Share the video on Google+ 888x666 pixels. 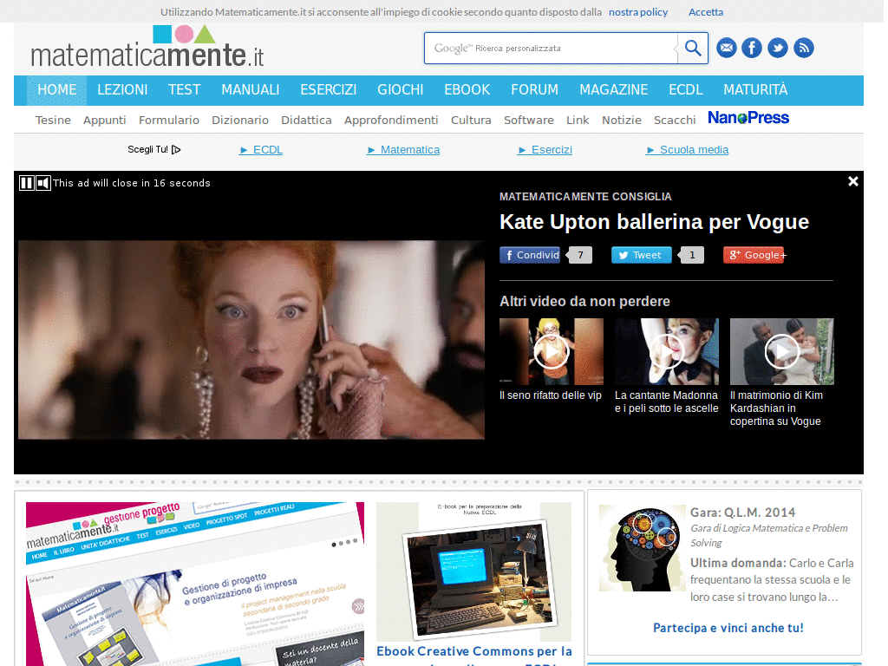tap(754, 255)
